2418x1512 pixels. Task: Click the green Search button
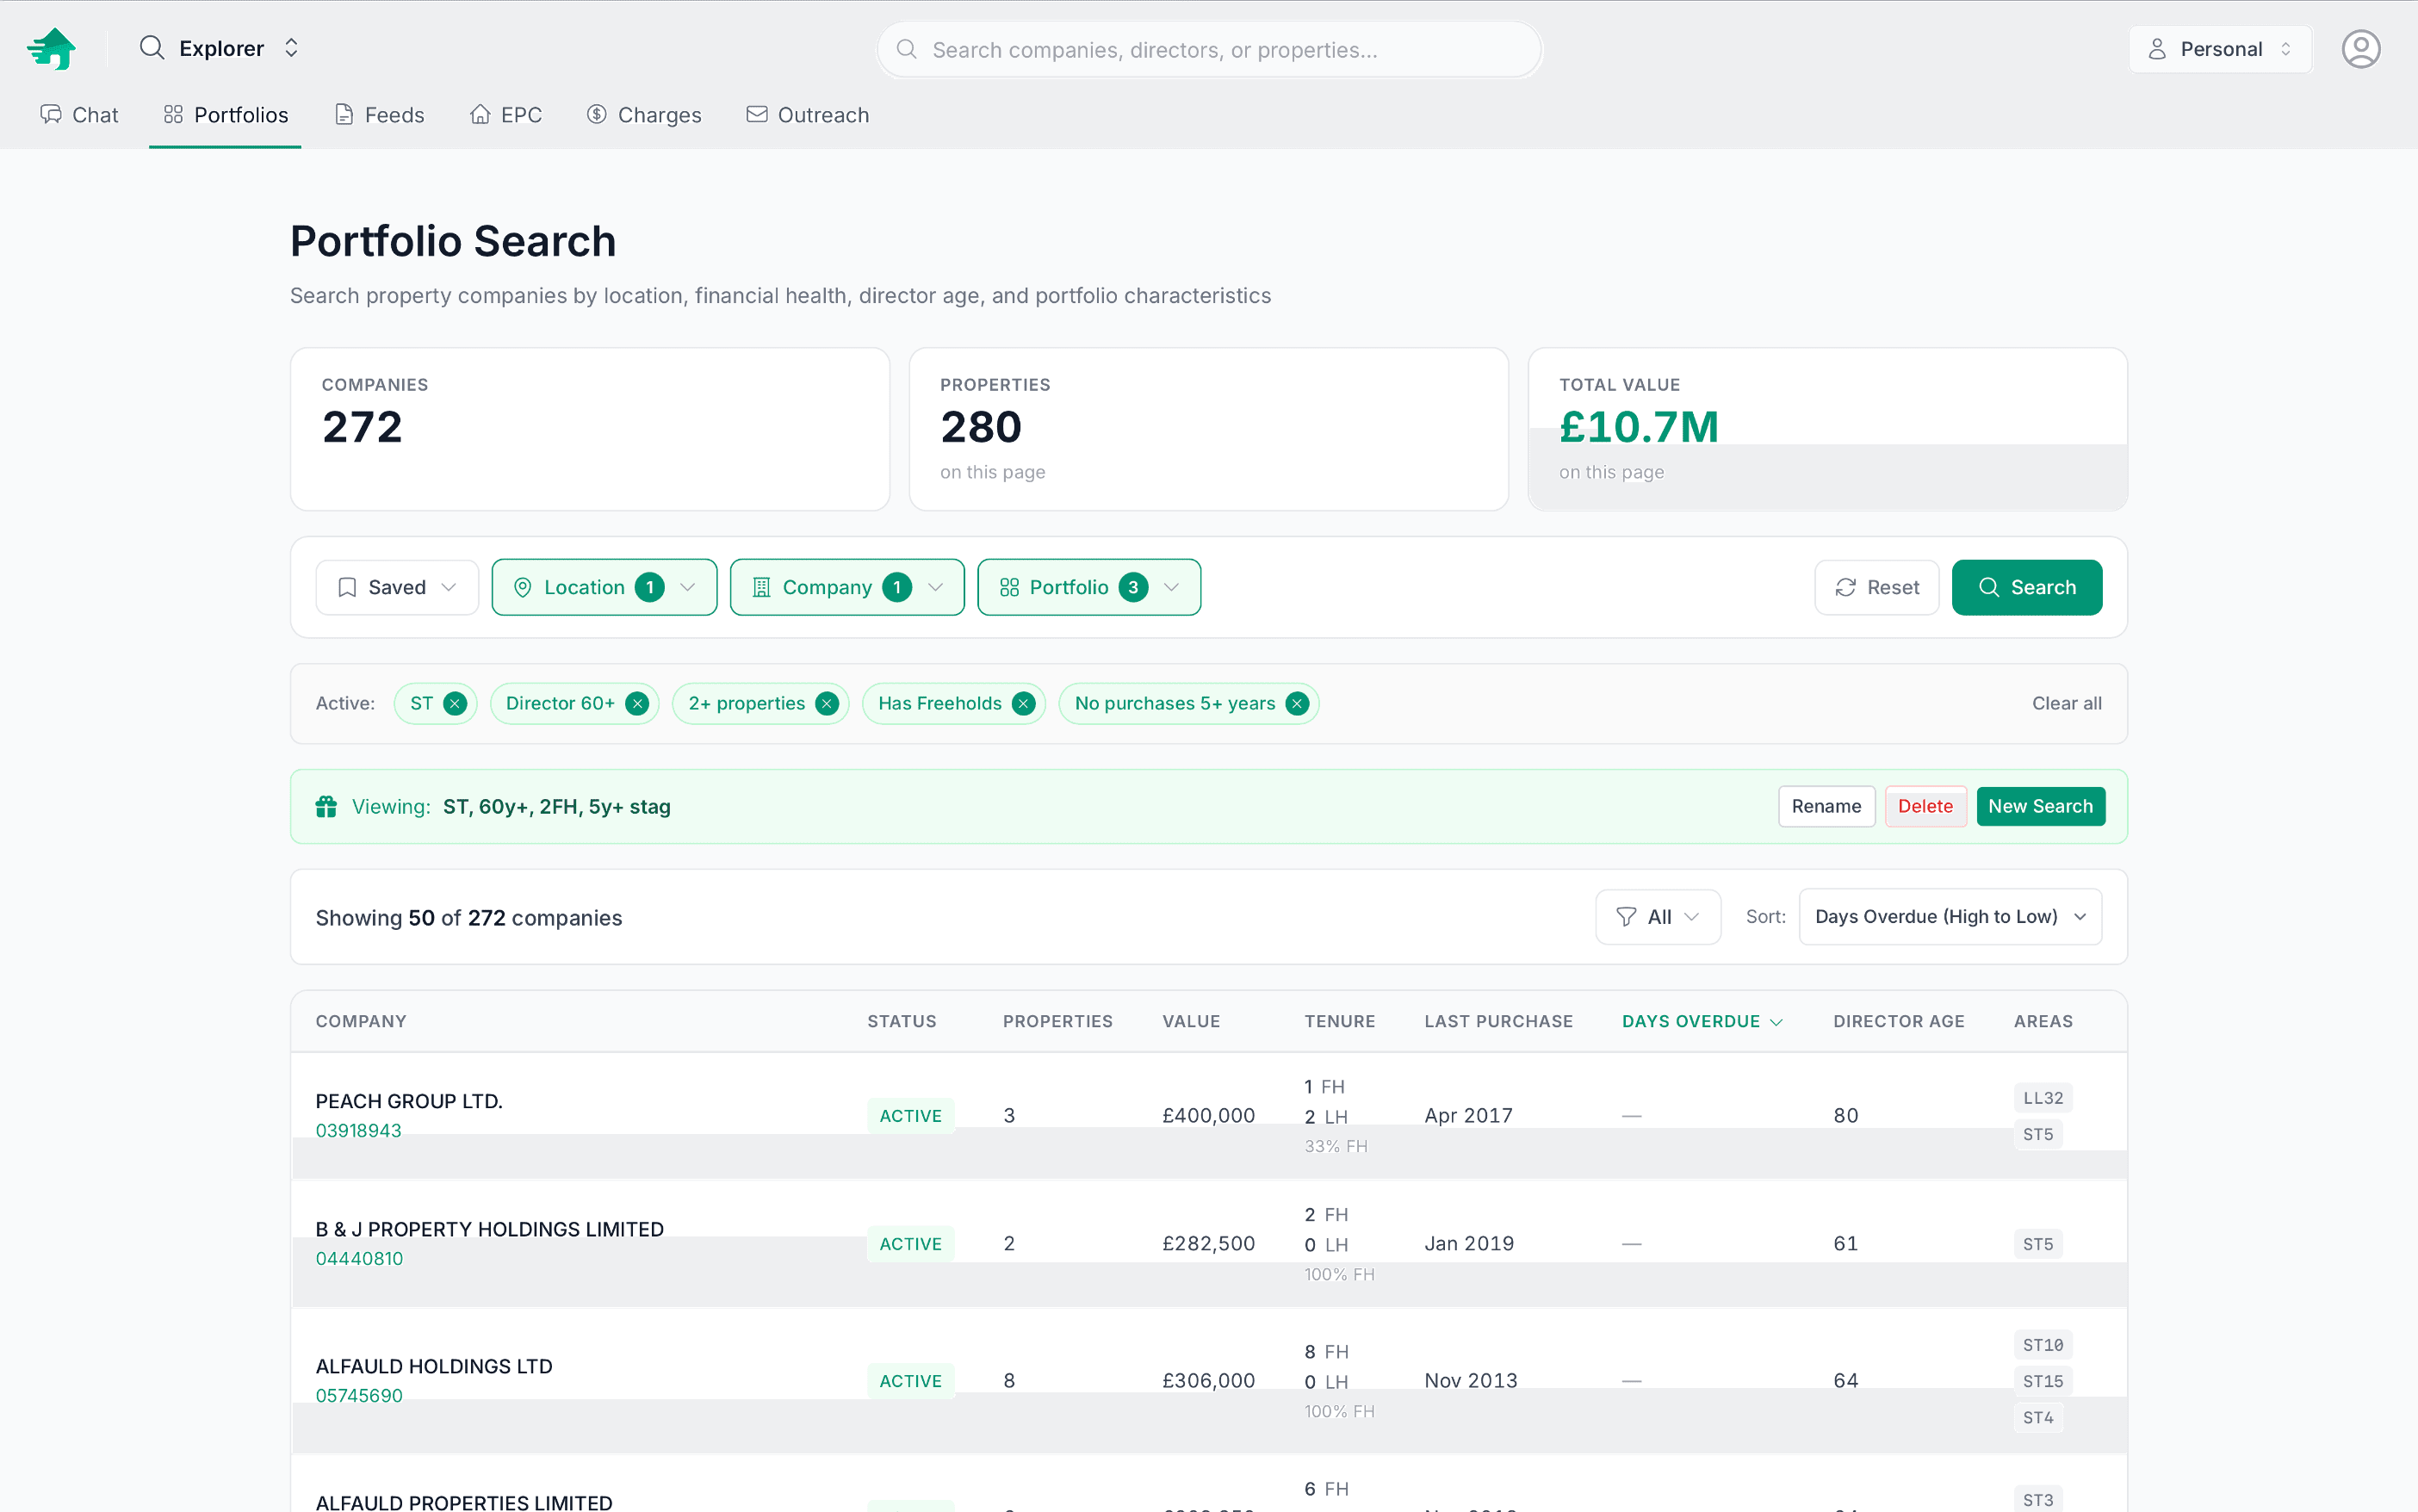(x=2026, y=587)
